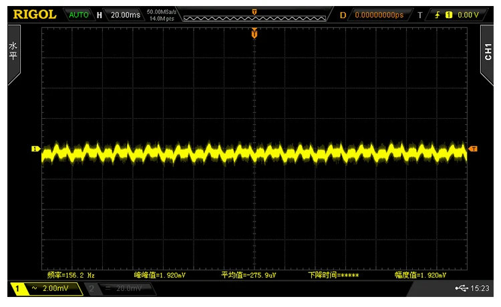Click the 50.00MSa/s sample rate readout
The height and width of the screenshot is (307, 501).
162,12
